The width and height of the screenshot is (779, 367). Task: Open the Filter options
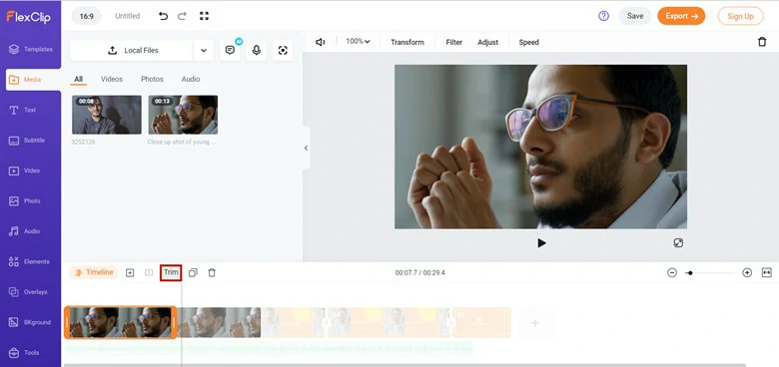(454, 42)
